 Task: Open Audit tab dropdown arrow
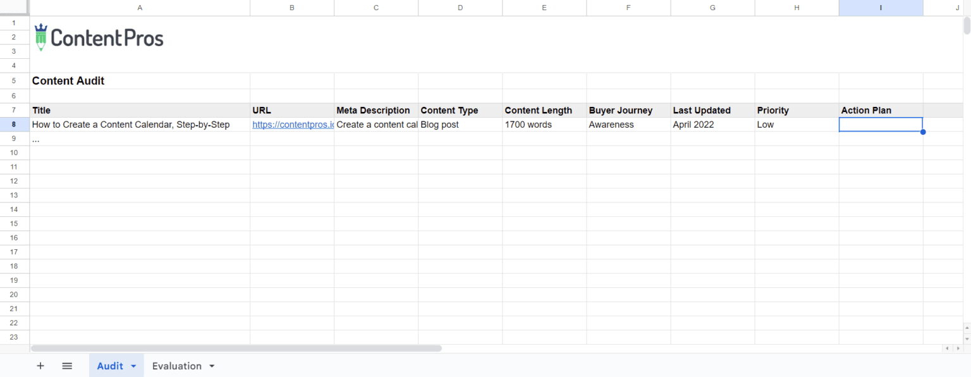[x=133, y=366]
